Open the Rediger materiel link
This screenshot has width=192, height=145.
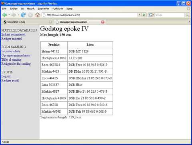[12, 39]
